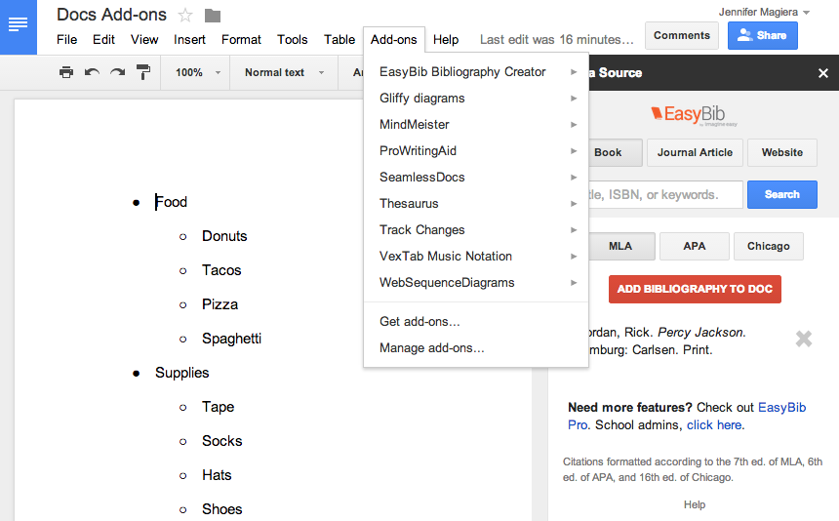Choose Get add-ons from the menu
Screen dimensions: 839x521
pos(419,321)
